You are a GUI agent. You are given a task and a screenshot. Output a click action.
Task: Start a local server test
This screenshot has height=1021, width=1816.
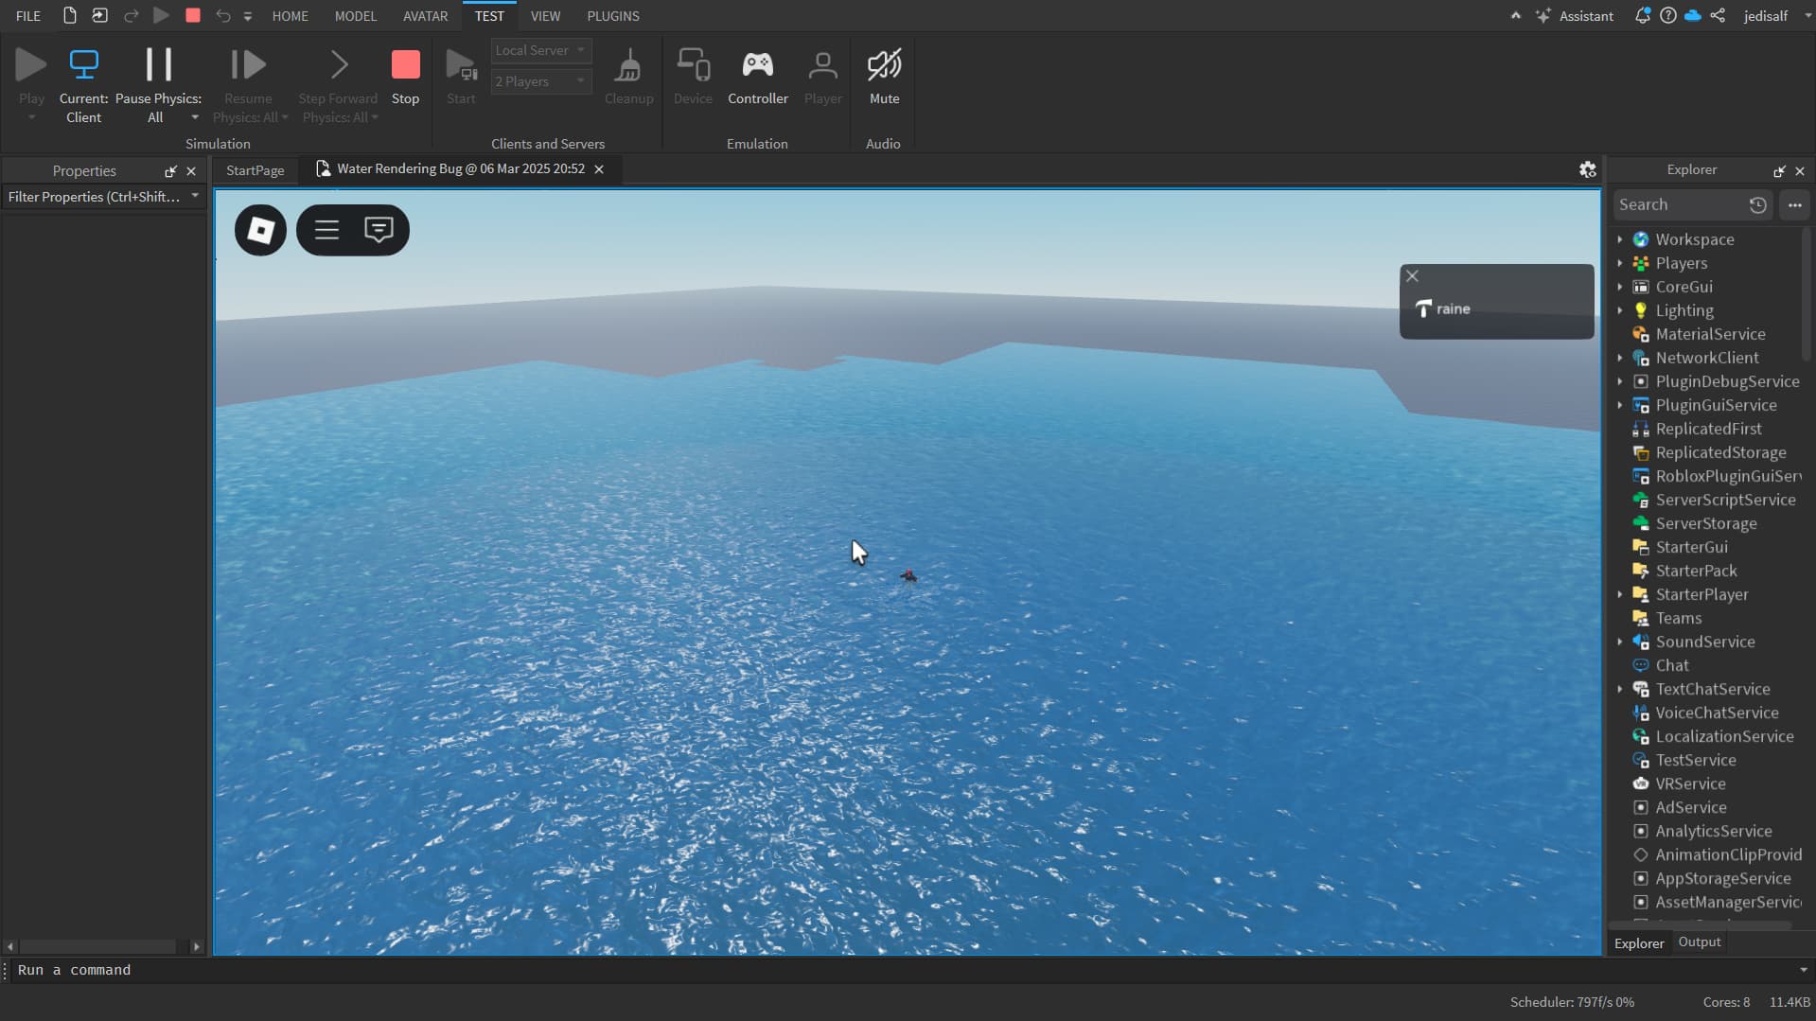point(461,74)
